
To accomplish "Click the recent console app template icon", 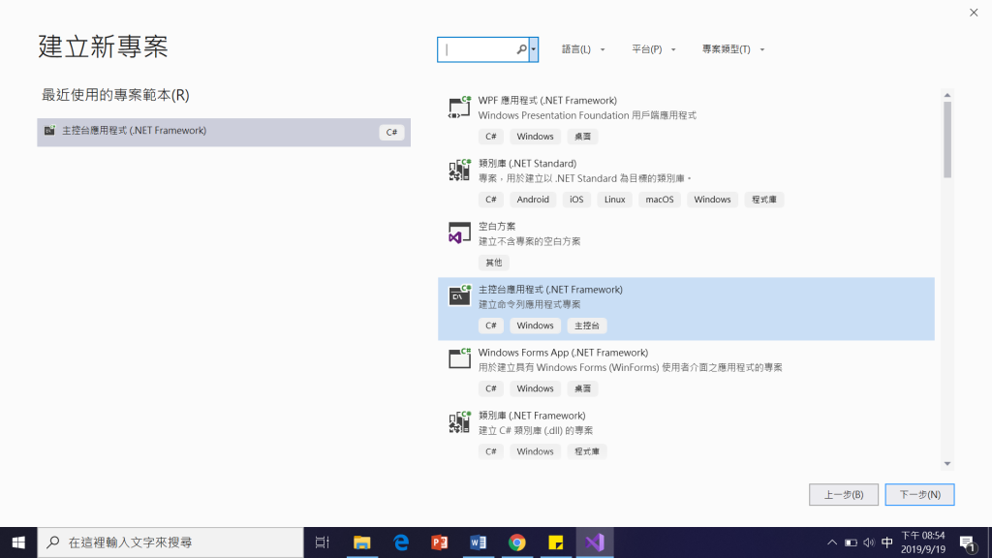I will [49, 131].
